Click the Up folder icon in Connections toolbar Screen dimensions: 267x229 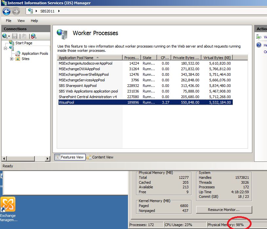24,36
